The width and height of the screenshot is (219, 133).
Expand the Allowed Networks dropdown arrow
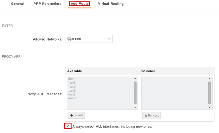coord(109,39)
